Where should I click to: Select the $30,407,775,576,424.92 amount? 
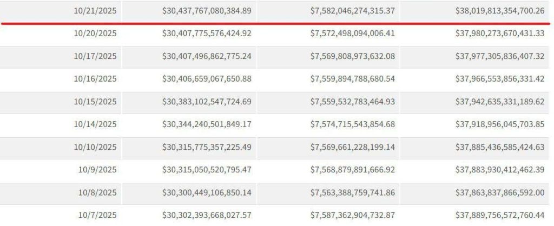(207, 33)
